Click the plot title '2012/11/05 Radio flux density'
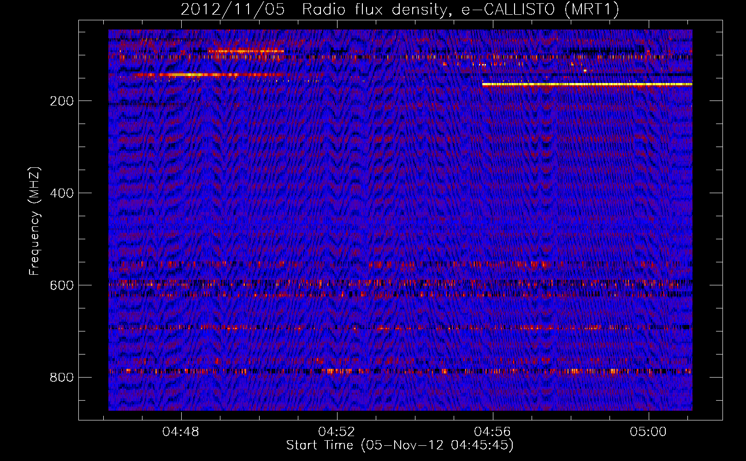Viewport: 746px width, 461px height. (399, 10)
